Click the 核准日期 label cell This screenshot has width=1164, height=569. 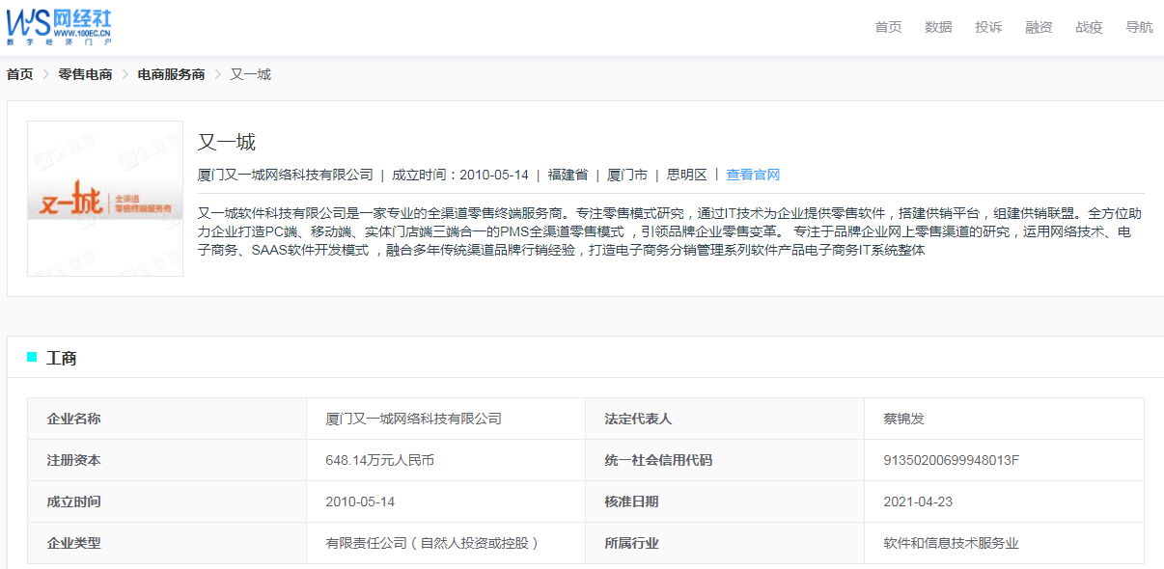click(725, 501)
